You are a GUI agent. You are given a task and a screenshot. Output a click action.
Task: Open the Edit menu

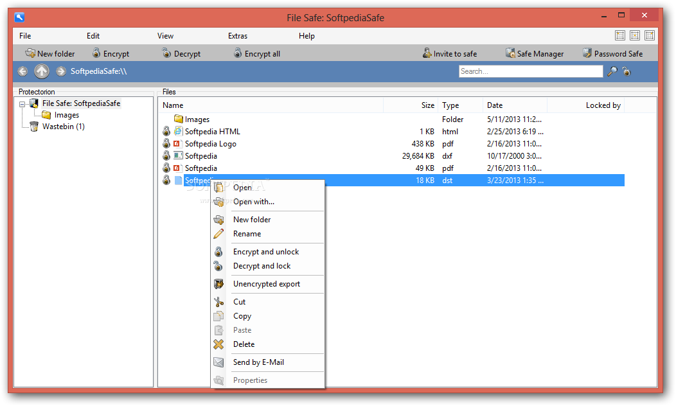(93, 36)
